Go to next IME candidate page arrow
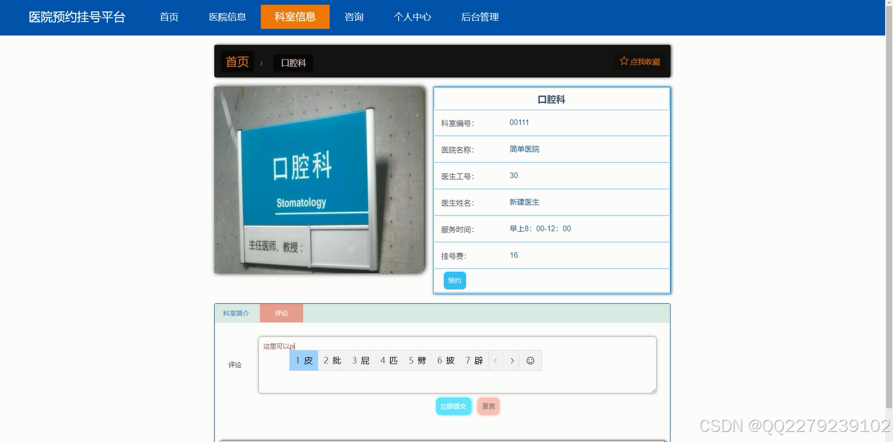 512,360
